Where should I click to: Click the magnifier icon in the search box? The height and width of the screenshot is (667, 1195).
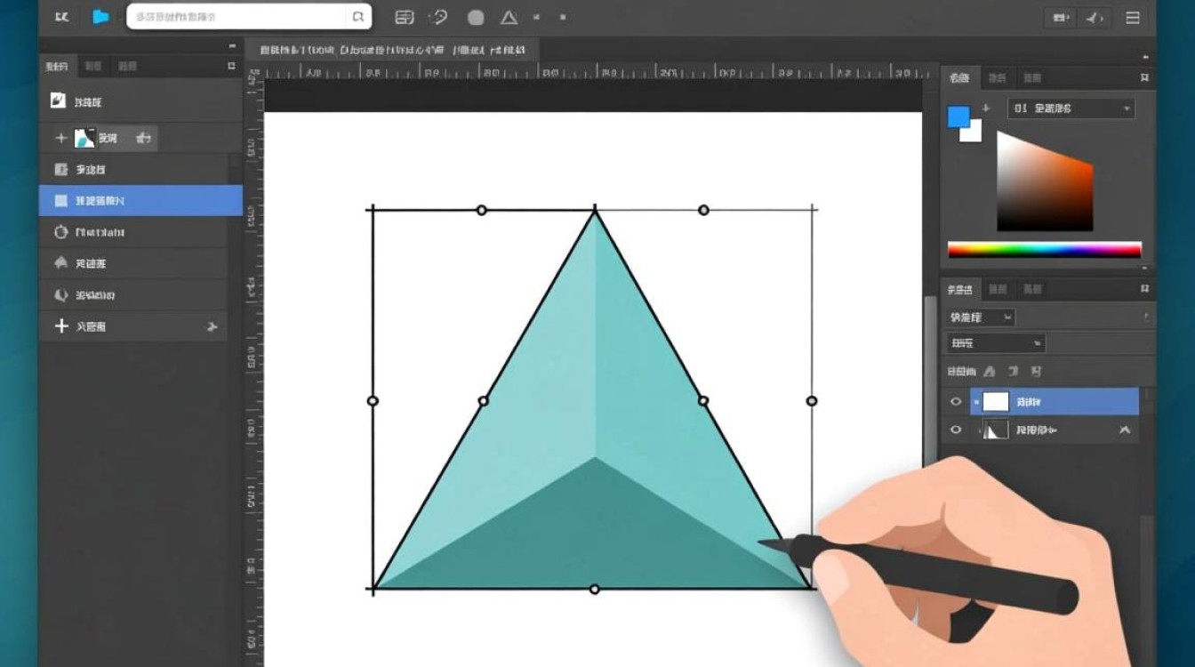[357, 17]
